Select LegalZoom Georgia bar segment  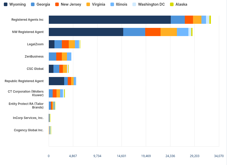click(58, 44)
